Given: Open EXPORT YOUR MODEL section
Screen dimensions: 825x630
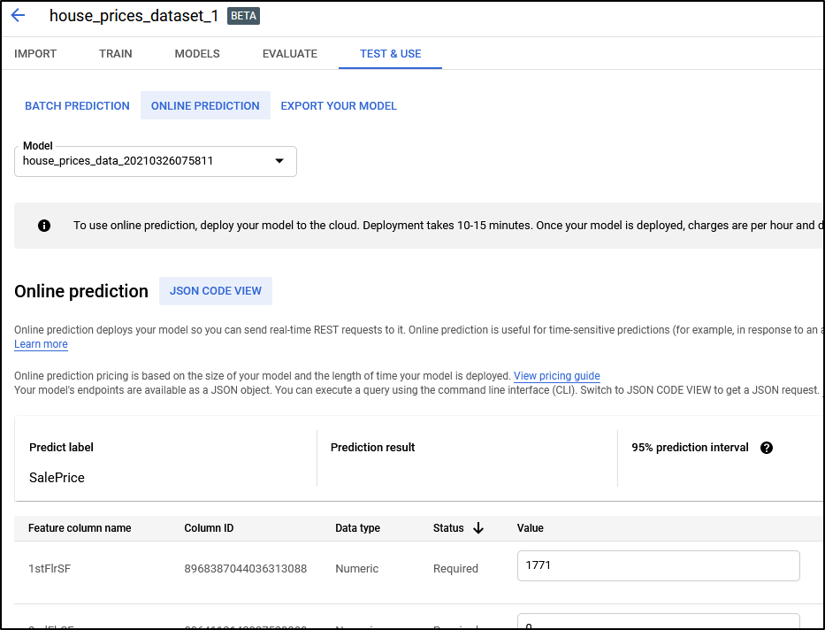Looking at the screenshot, I should [x=339, y=106].
